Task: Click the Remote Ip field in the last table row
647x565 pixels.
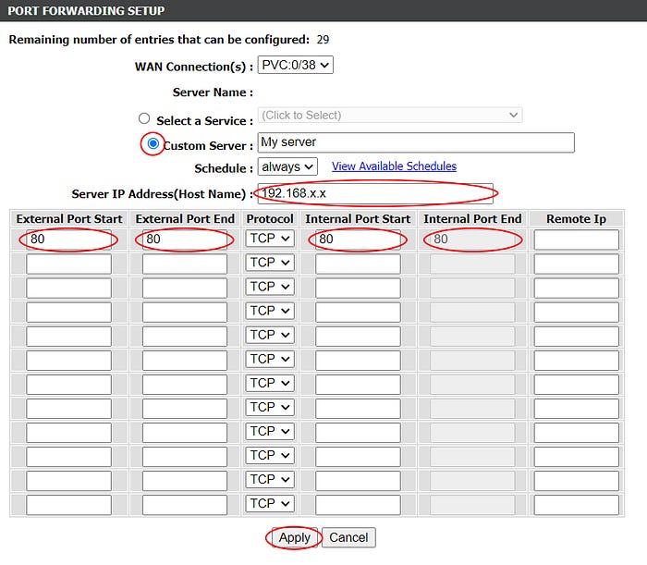Action: (x=577, y=505)
